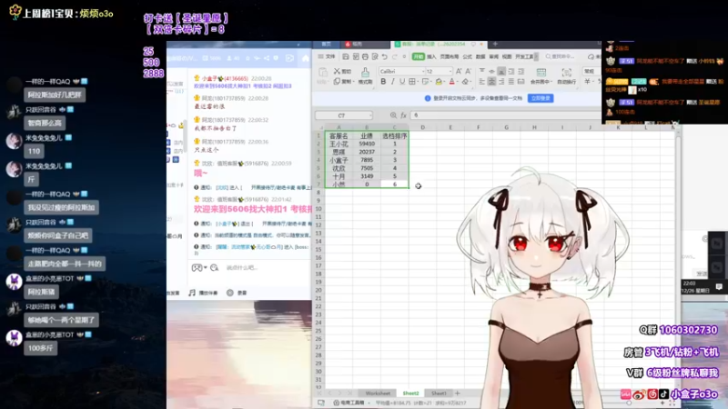Select cell containing 王小花
This screenshot has width=728, height=409.
(339, 144)
